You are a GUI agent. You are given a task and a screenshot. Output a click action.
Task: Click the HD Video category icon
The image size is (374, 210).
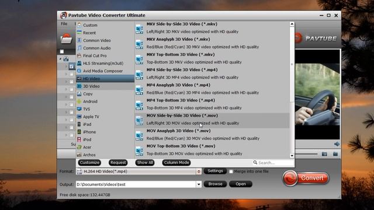[79, 78]
